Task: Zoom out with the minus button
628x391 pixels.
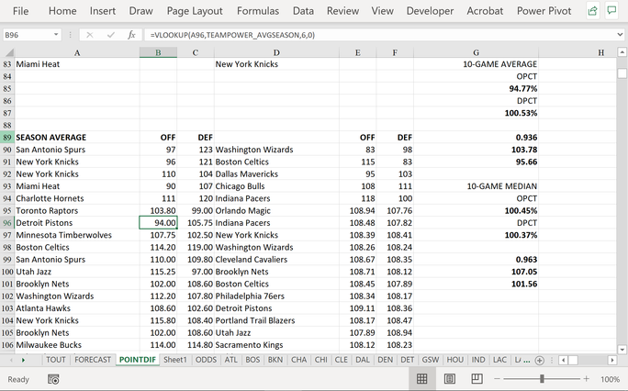Action: [497, 378]
